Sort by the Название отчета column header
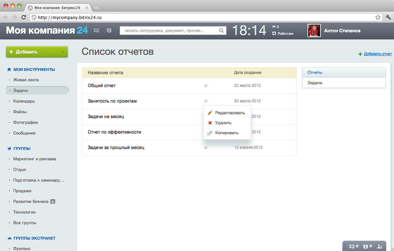394x251 pixels. [x=105, y=73]
